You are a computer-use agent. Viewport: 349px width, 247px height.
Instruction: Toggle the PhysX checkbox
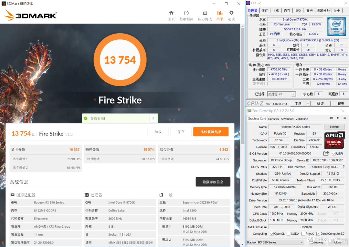pos(303,234)
